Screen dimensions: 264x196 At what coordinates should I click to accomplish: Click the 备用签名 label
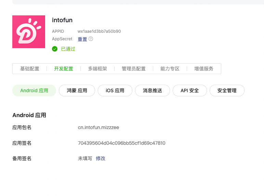click(22, 158)
